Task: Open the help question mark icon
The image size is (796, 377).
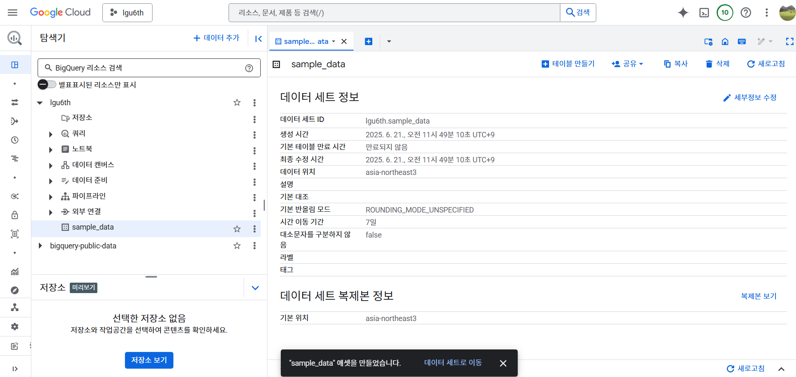Action: 746,13
